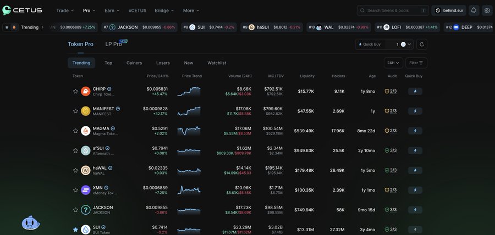Open the settings gear

[487, 10]
